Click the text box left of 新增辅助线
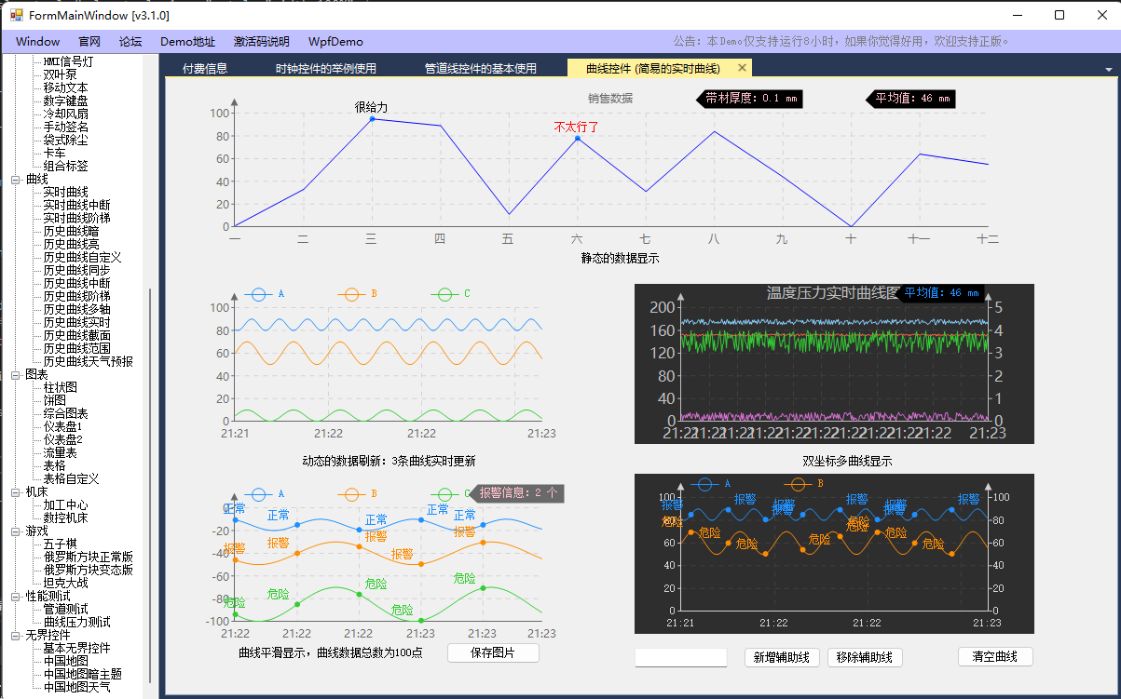Viewport: 1121px width, 699px height. [x=680, y=658]
